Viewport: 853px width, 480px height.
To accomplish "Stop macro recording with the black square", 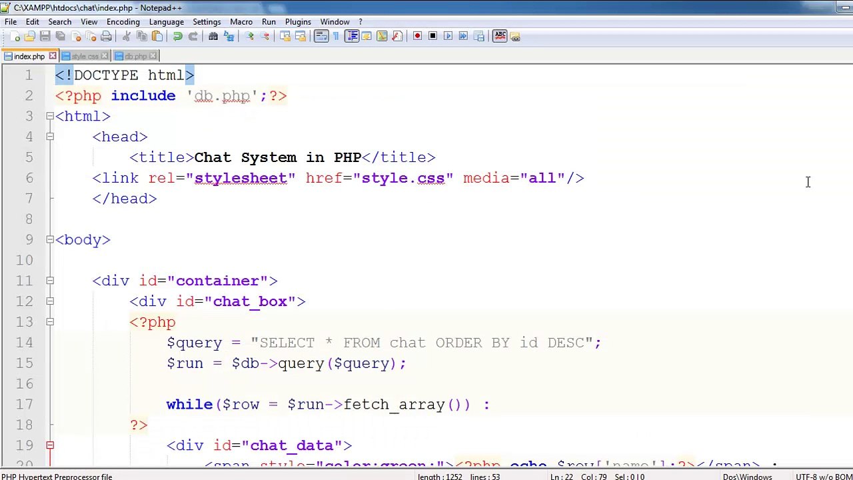I will pos(432,36).
